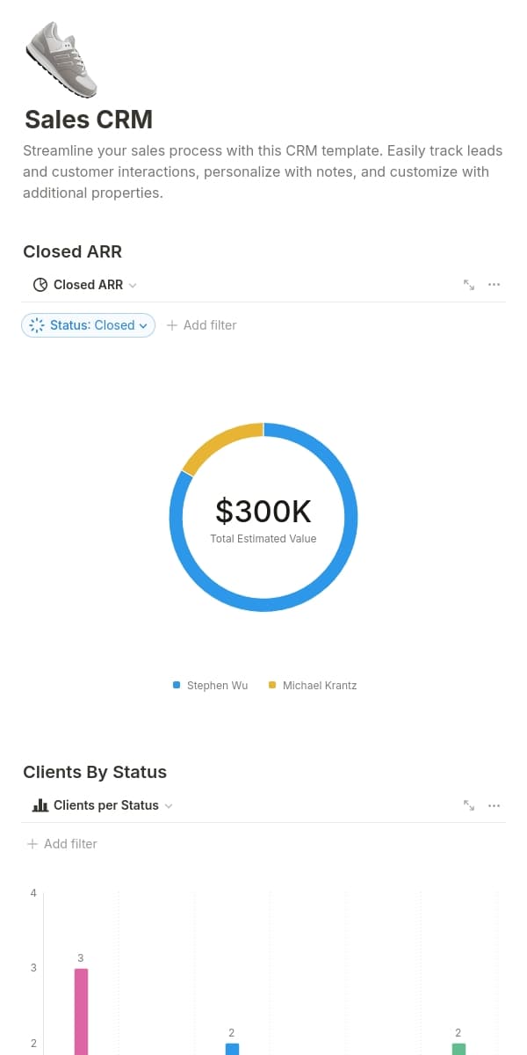
Task: Expand the Closed ARR chart to full screen
Action: tap(469, 285)
